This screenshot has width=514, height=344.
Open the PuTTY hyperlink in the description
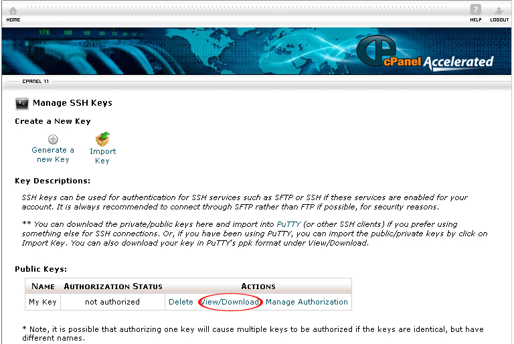pos(288,224)
